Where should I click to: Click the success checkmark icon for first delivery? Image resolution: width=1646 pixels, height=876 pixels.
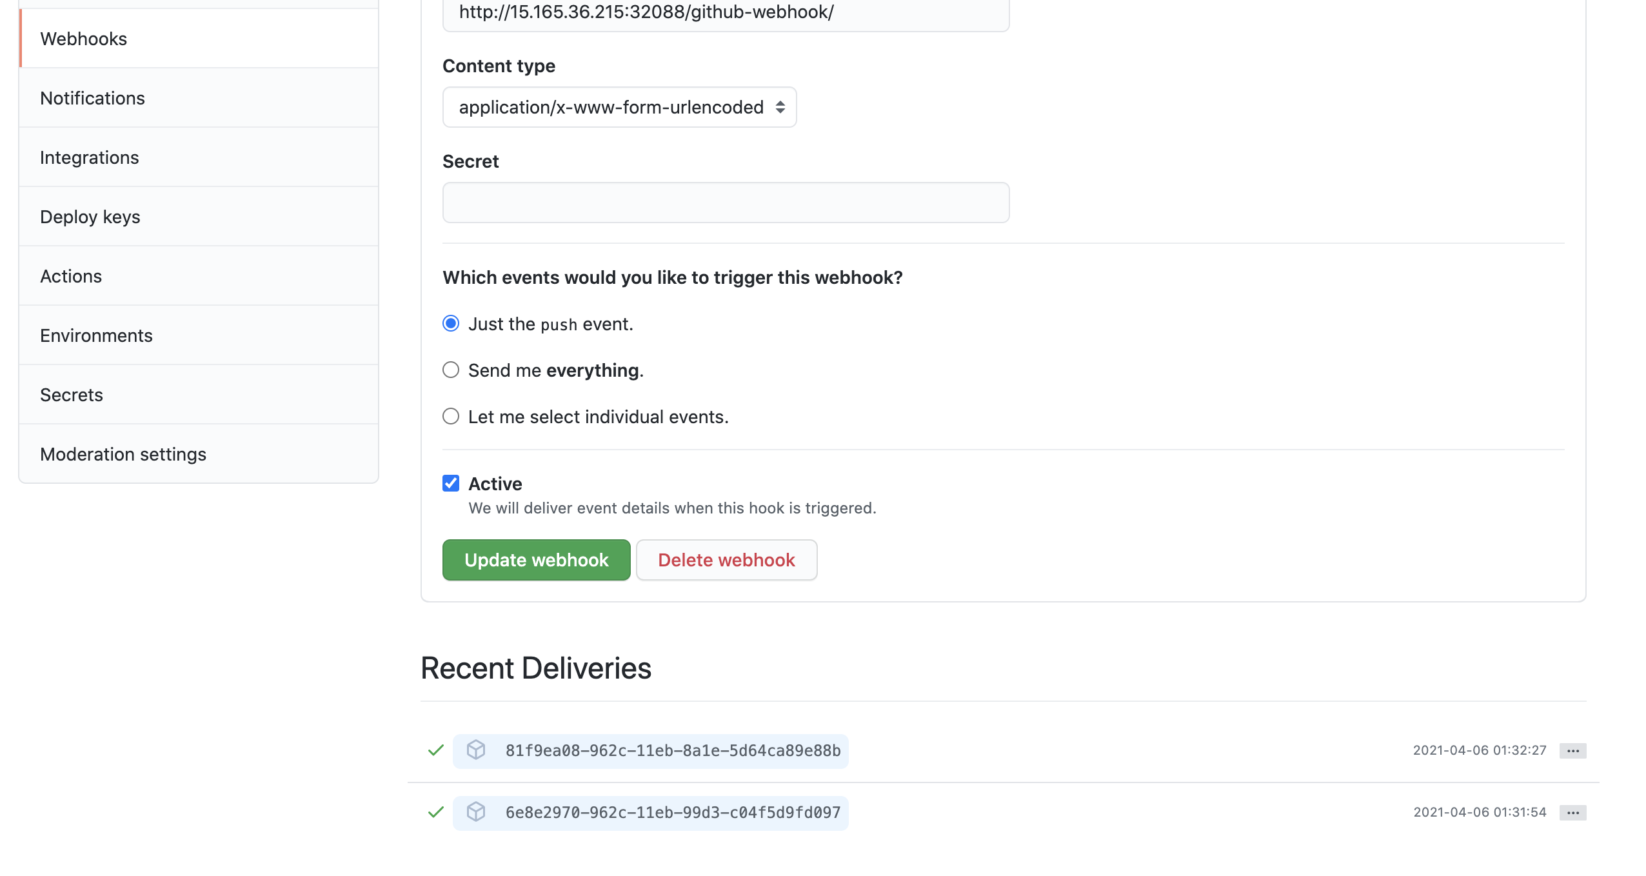435,750
